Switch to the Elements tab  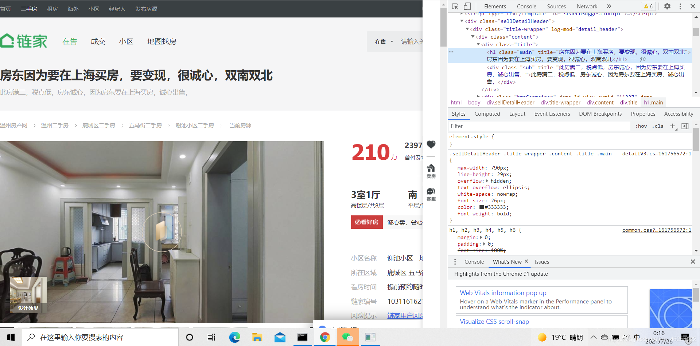(x=495, y=6)
